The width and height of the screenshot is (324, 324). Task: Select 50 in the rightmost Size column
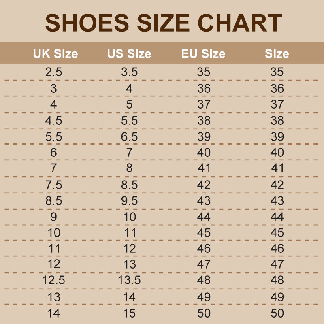click(x=277, y=313)
